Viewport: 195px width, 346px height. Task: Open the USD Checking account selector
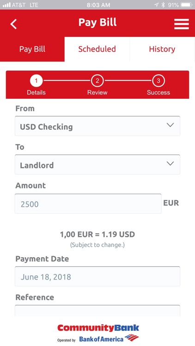97,126
